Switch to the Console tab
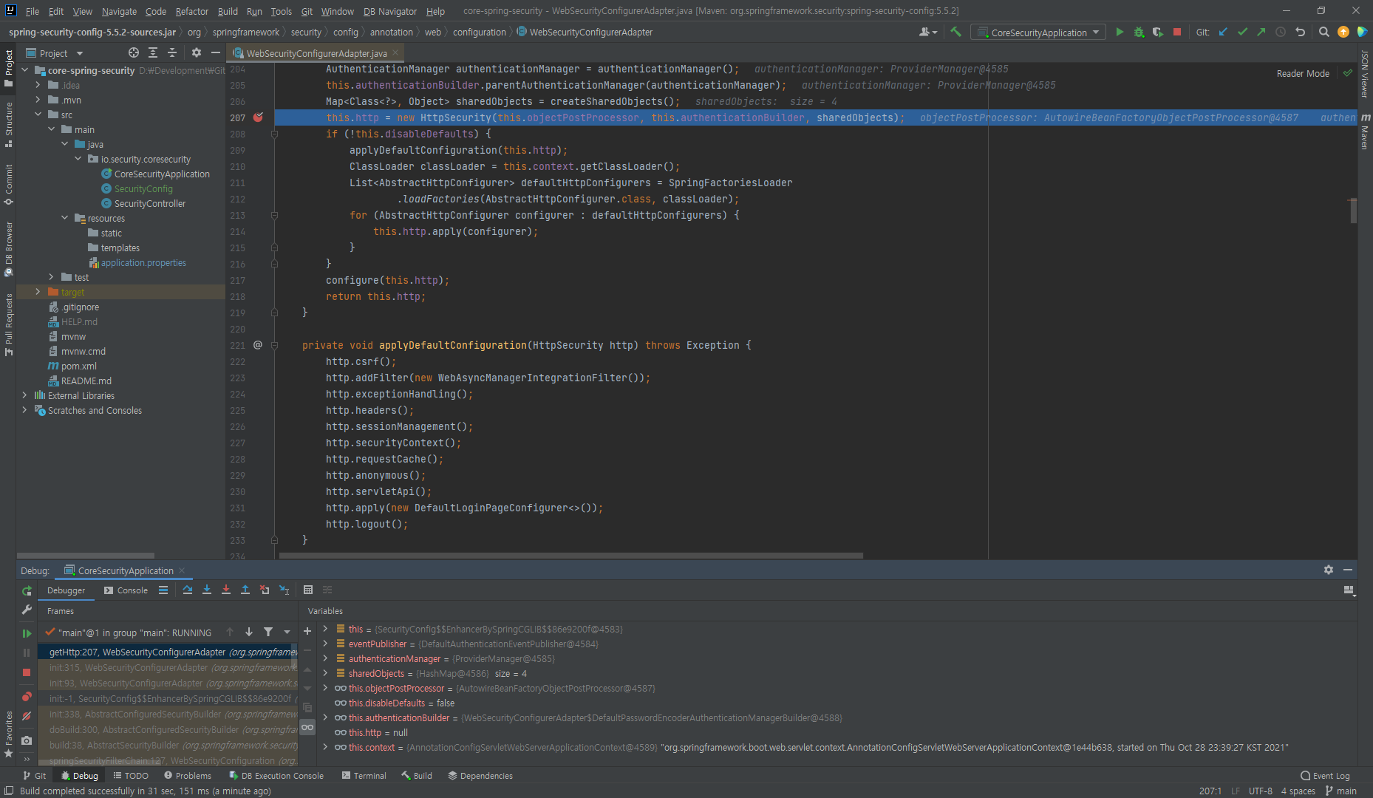 [x=126, y=590]
